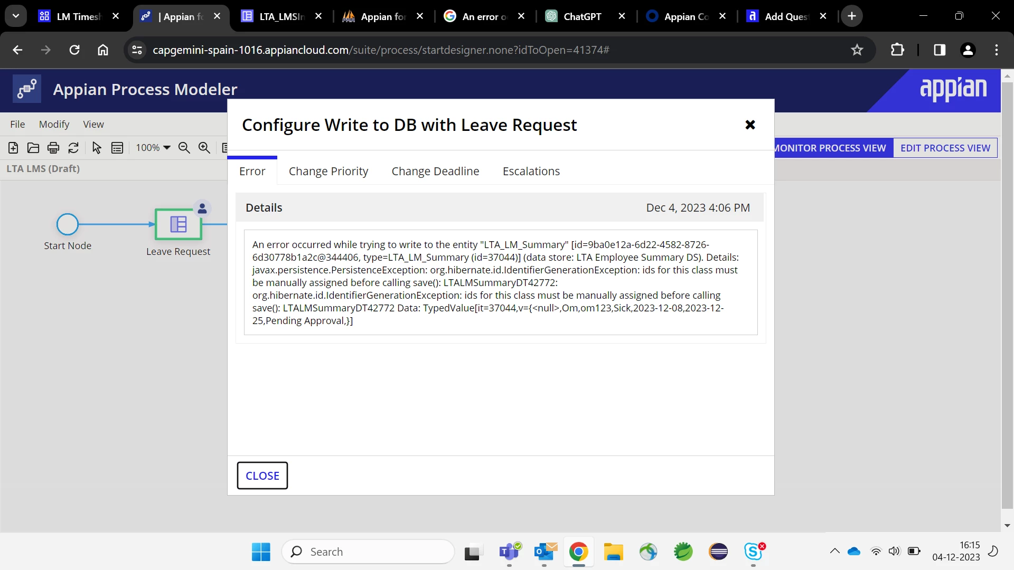Viewport: 1014px width, 570px height.
Task: Switch to the Change Priority tab
Action: [328, 171]
